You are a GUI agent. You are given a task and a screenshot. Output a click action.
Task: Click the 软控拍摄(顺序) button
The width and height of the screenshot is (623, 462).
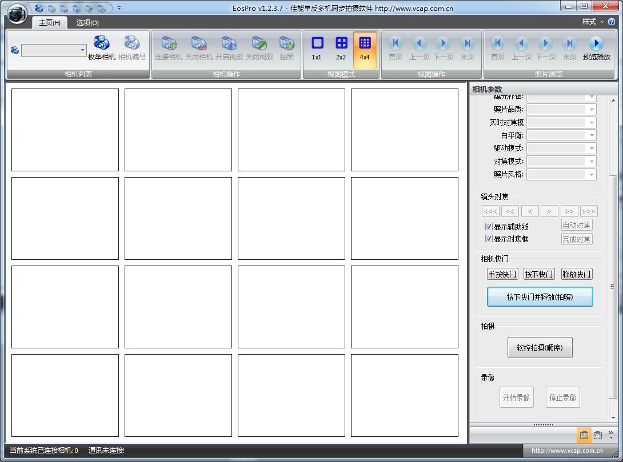click(x=540, y=347)
